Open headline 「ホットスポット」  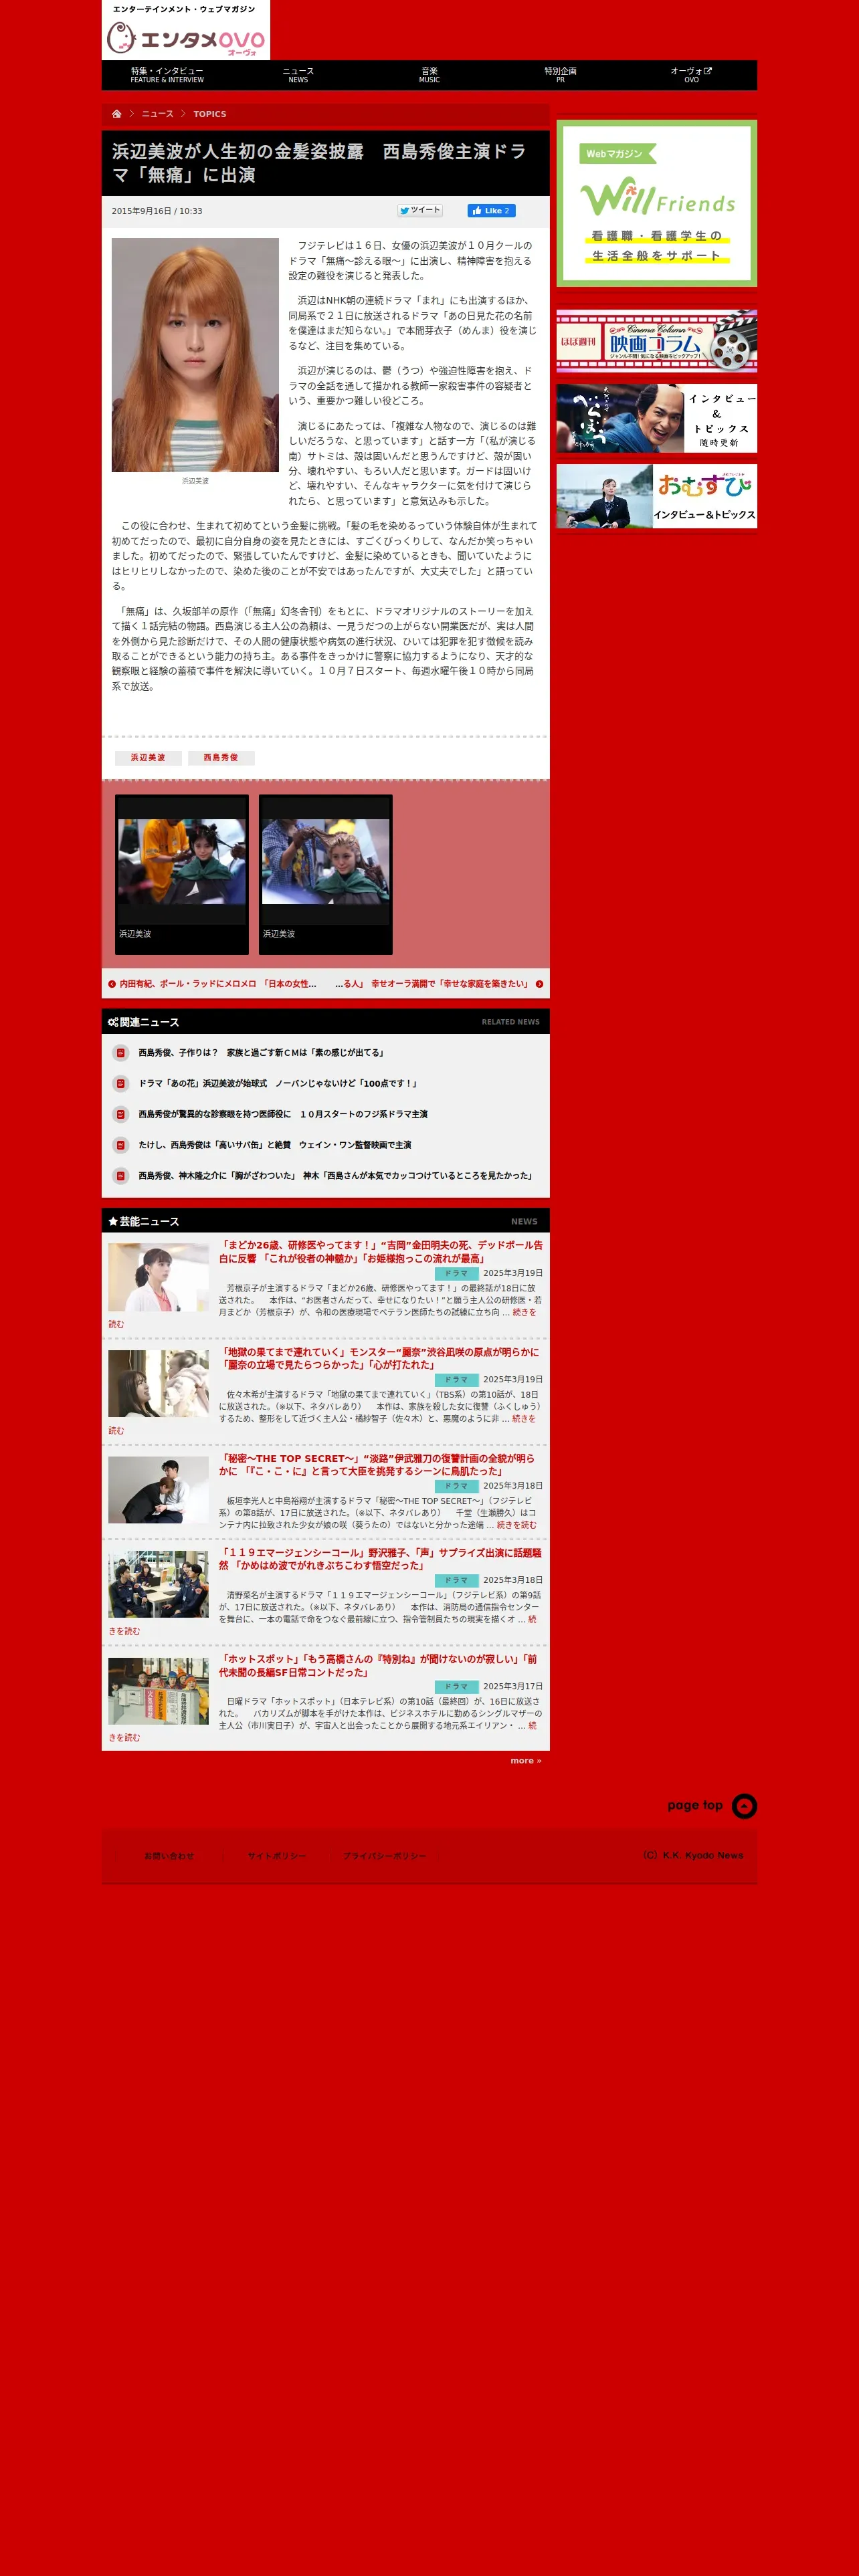[378, 1666]
